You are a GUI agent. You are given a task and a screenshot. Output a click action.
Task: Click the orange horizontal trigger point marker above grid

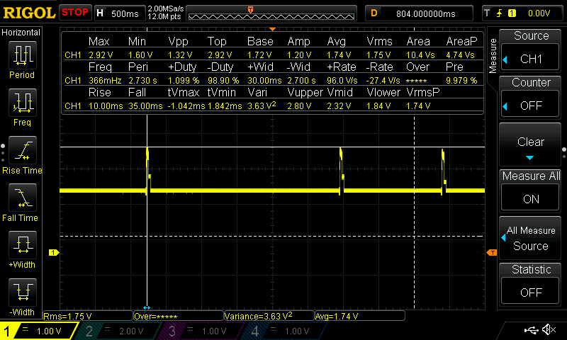273,29
